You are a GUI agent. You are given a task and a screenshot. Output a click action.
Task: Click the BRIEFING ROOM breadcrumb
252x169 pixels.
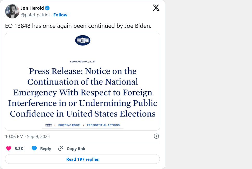[69, 125]
